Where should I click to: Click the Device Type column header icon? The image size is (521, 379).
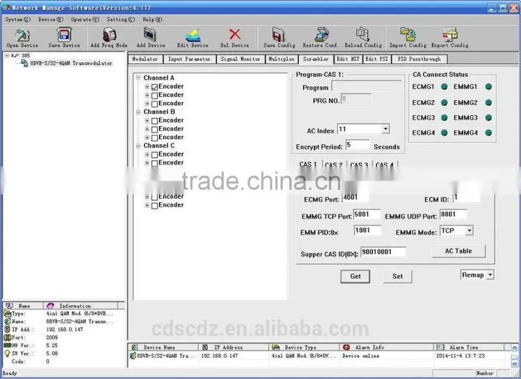pyautogui.click(x=275, y=347)
